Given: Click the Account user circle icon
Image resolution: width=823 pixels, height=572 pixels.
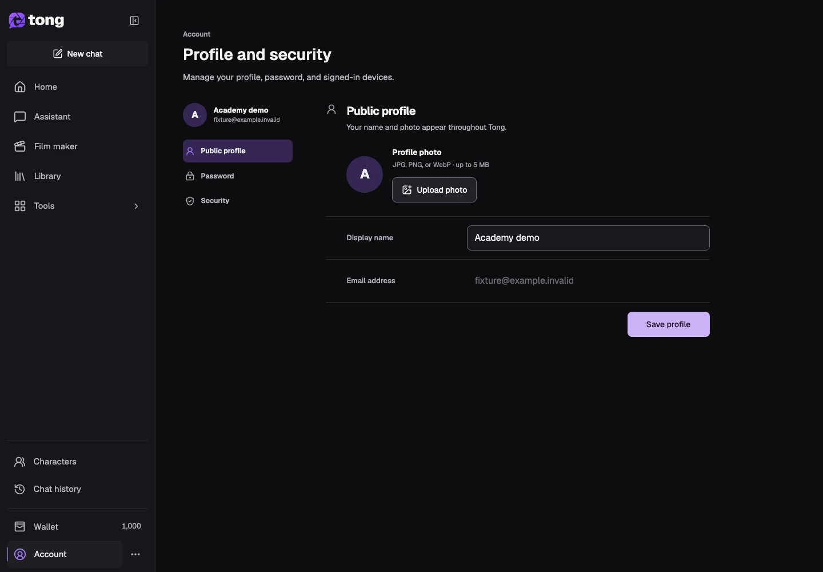Looking at the screenshot, I should click(x=20, y=554).
